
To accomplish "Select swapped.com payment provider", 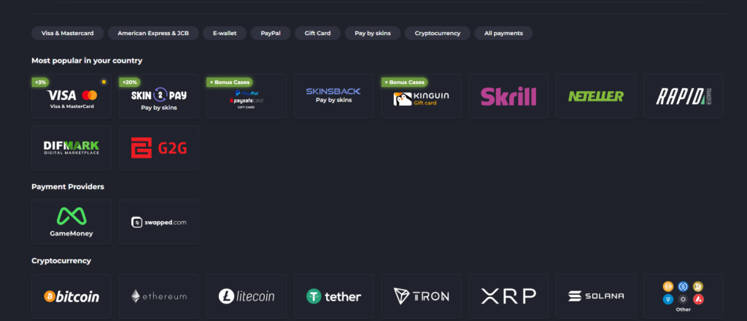I will point(158,222).
